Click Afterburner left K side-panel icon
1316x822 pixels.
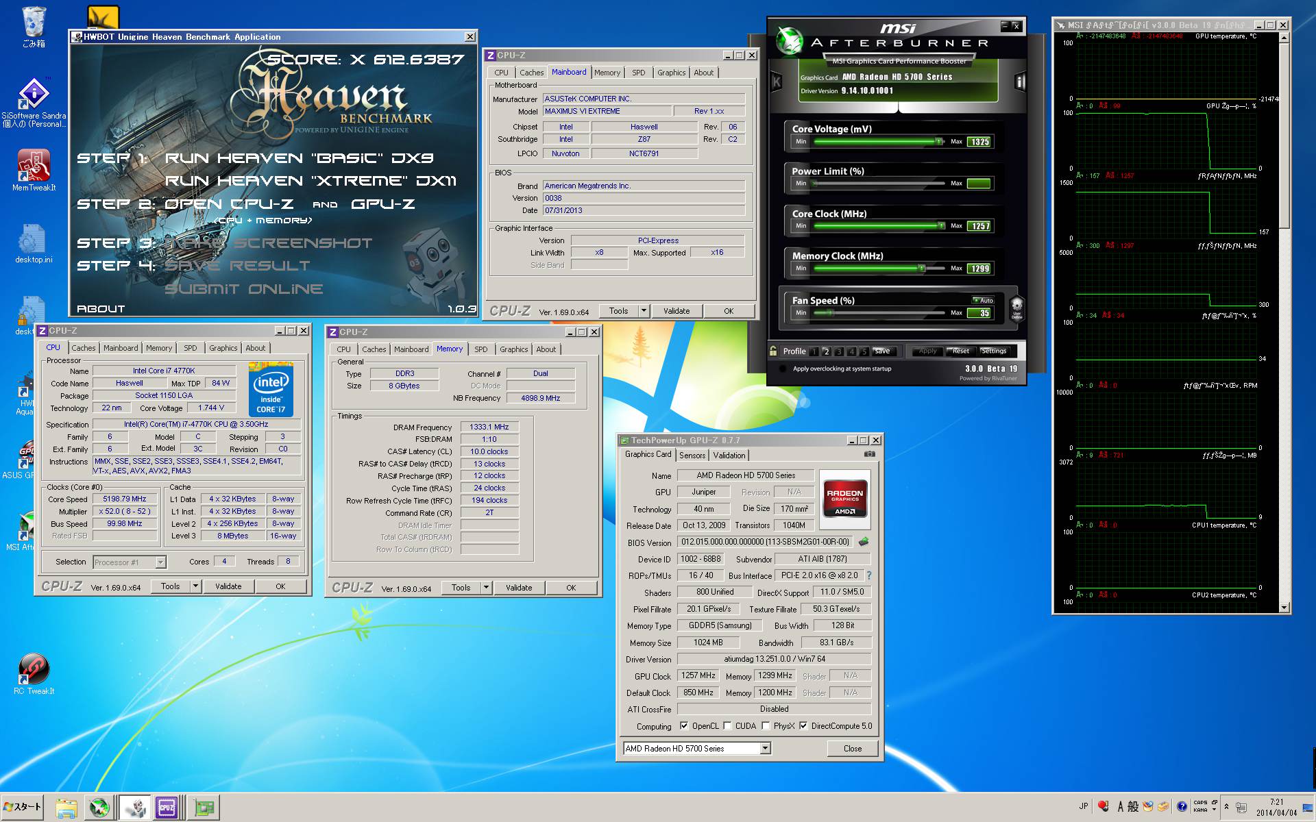[777, 82]
